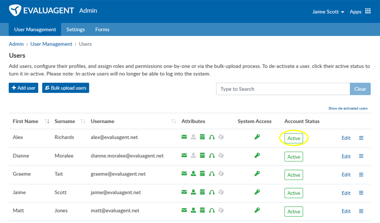Viewport: 380px width, 223px height.
Task: Edit the user jaime@evaluagent.net
Action: point(346,193)
